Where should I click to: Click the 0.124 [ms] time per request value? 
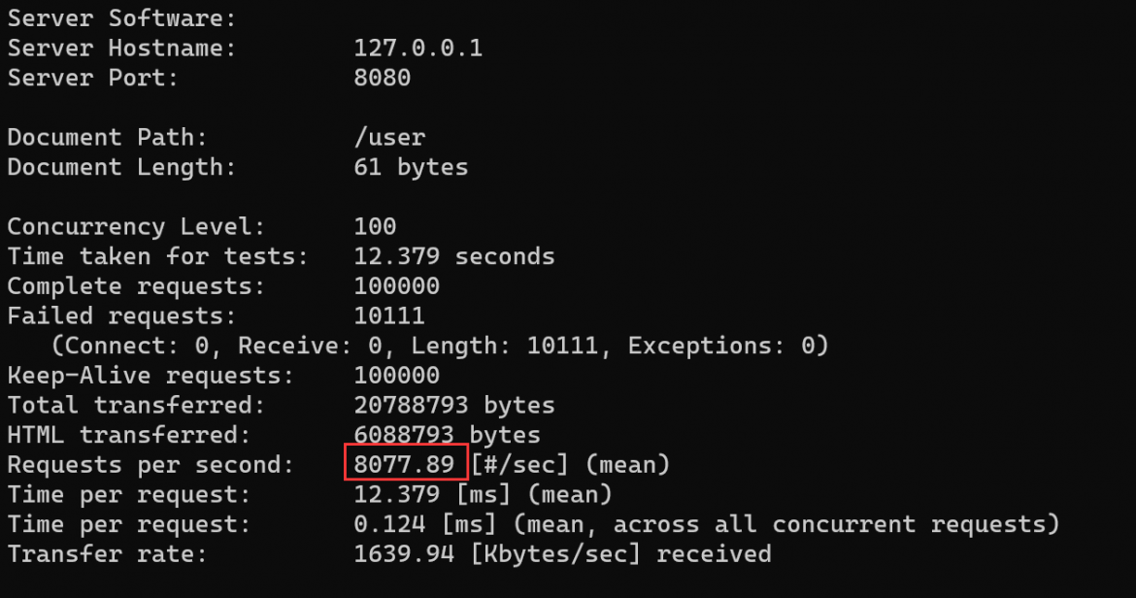click(x=425, y=524)
